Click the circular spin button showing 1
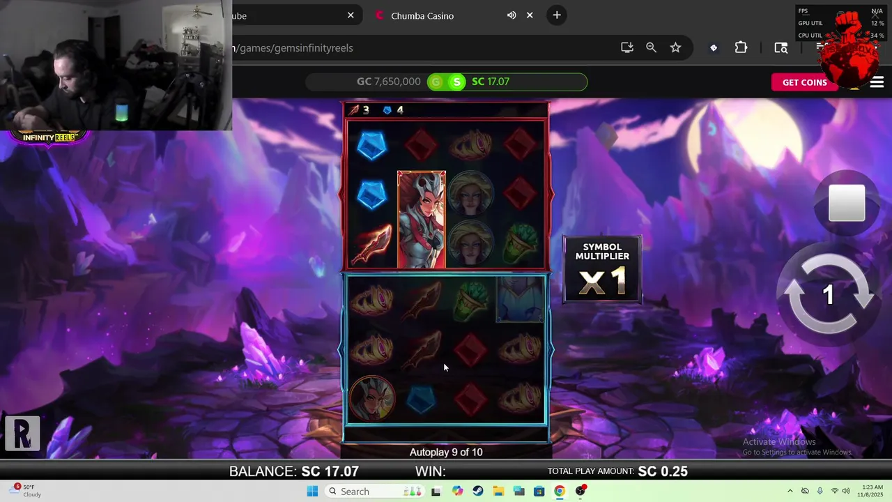 click(x=828, y=294)
